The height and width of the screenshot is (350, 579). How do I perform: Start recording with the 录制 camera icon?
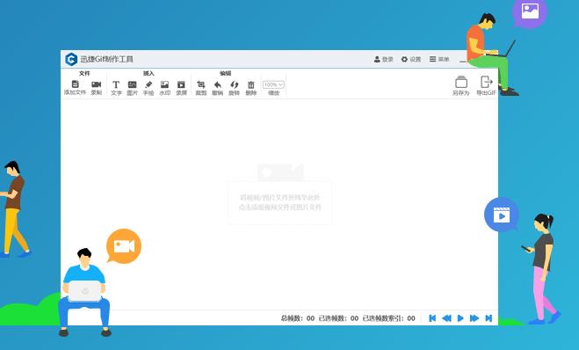97,84
